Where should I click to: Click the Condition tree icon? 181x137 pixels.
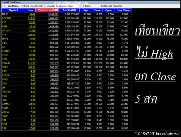pyautogui.click(x=5, y=6)
